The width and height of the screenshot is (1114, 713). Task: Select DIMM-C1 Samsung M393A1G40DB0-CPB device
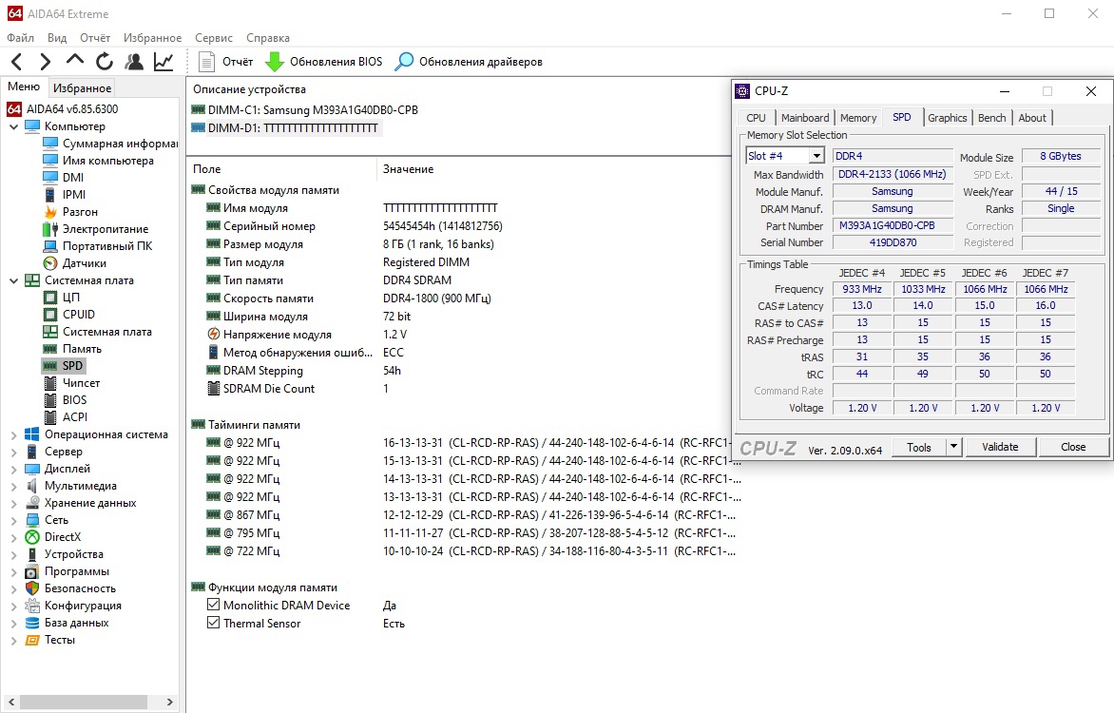(x=305, y=110)
